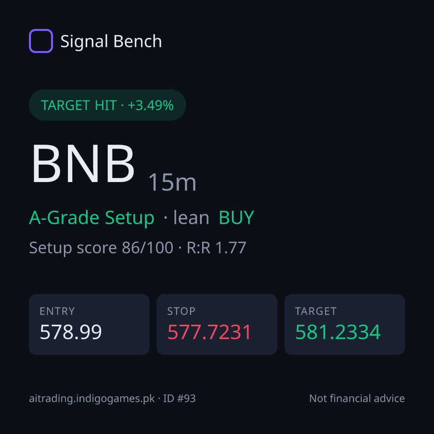This screenshot has width=434, height=434.
Task: Click the red 577.7231 stop value
Action: (209, 332)
